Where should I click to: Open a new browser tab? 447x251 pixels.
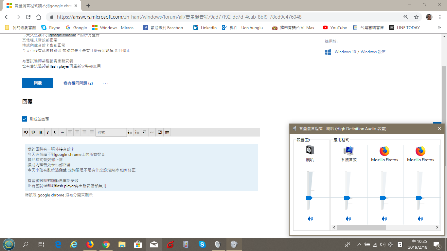(x=88, y=6)
